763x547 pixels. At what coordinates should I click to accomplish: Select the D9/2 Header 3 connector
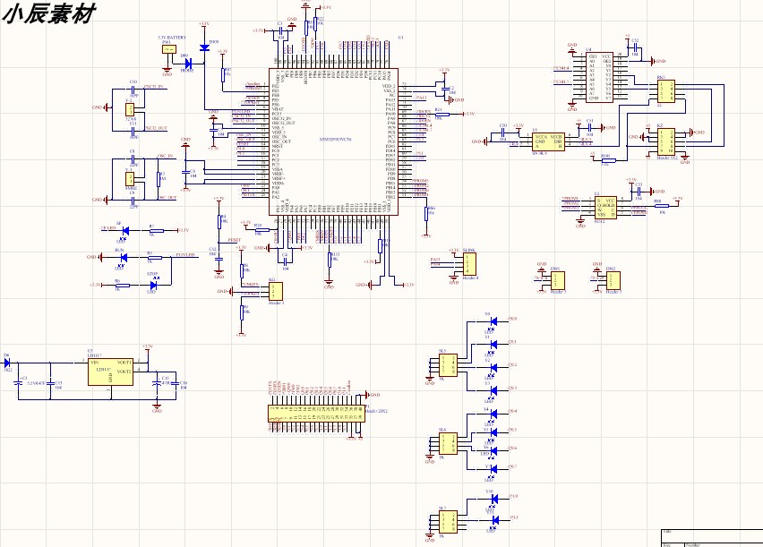tap(613, 280)
